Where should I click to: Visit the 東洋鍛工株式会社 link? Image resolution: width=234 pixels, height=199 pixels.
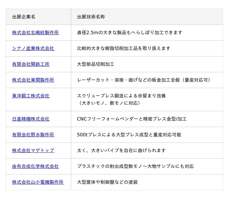coord(31,96)
